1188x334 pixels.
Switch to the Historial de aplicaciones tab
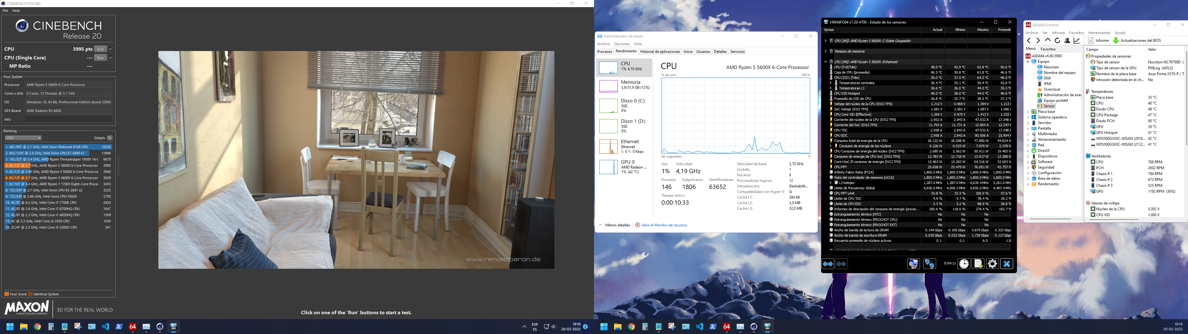tap(660, 52)
